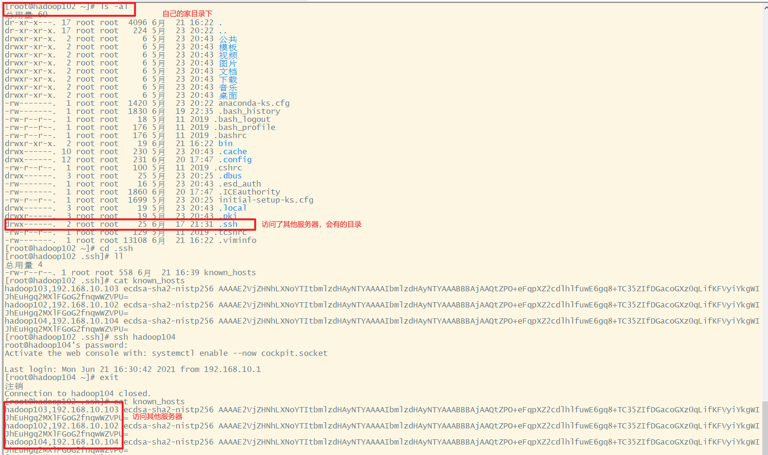The image size is (768, 455).
Task: Click the 'ssh hadoop104' command text
Action: (145, 337)
